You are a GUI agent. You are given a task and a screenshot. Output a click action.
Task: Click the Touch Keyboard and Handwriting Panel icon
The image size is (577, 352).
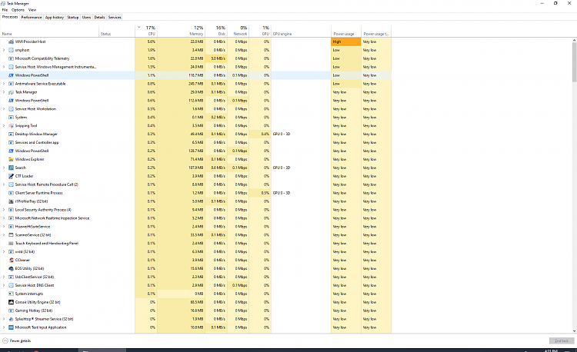click(11, 243)
